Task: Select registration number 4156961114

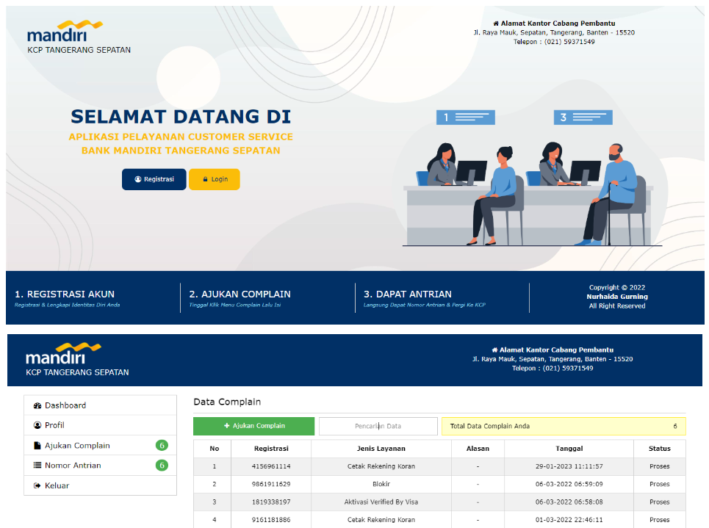Action: click(271, 466)
